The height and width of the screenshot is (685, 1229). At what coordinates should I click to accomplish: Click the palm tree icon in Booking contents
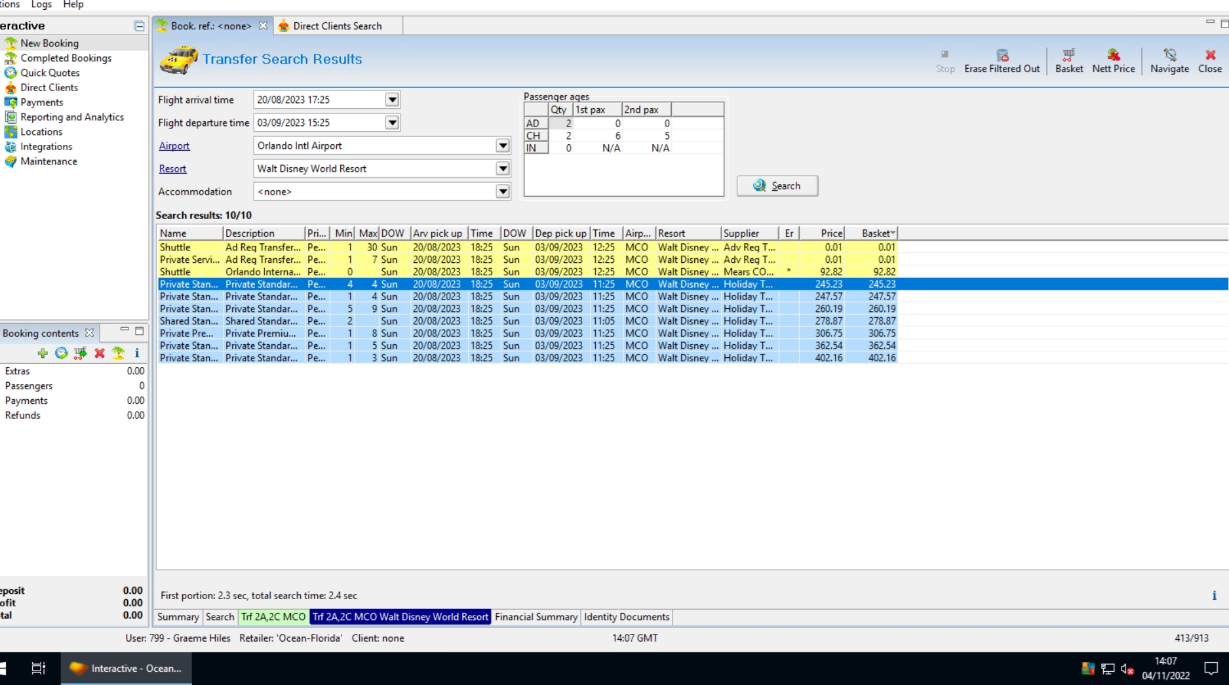(119, 353)
